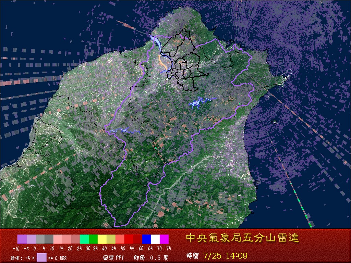Viewport: 351px width, 263px height.
Task: Click the 仰角 0.5 度 elevation label
Action: pos(151,258)
